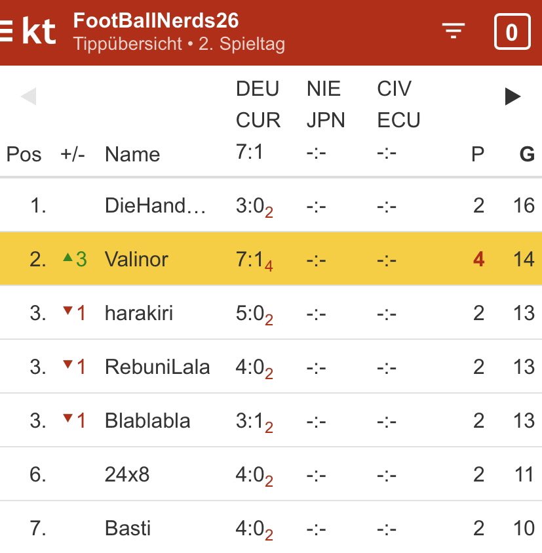542x553 pixels.
Task: Sort by the G total column header
Action: pyautogui.click(x=527, y=154)
